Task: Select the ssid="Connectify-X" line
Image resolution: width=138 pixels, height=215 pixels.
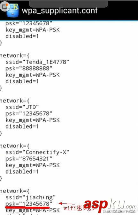Action: coord(37,152)
